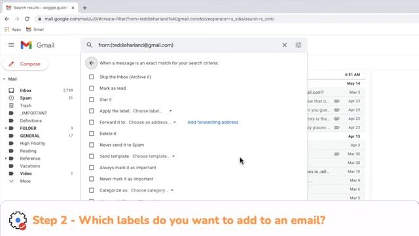Click the browser forward arrow
The height and width of the screenshot is (236, 419).
click(x=17, y=19)
